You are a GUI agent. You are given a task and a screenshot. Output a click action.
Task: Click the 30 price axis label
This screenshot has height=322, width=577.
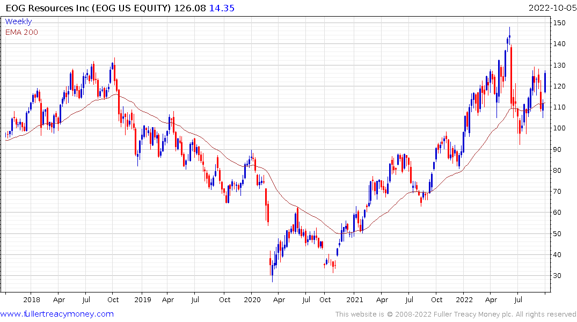557,276
